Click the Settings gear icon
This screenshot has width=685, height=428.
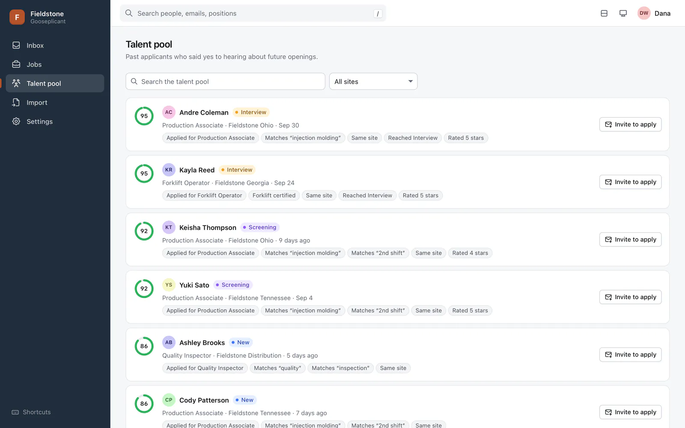(x=16, y=122)
